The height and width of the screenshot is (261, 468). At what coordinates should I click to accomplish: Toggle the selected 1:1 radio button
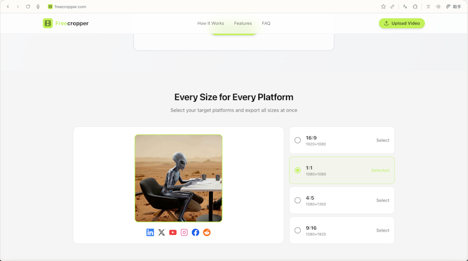[x=298, y=170]
